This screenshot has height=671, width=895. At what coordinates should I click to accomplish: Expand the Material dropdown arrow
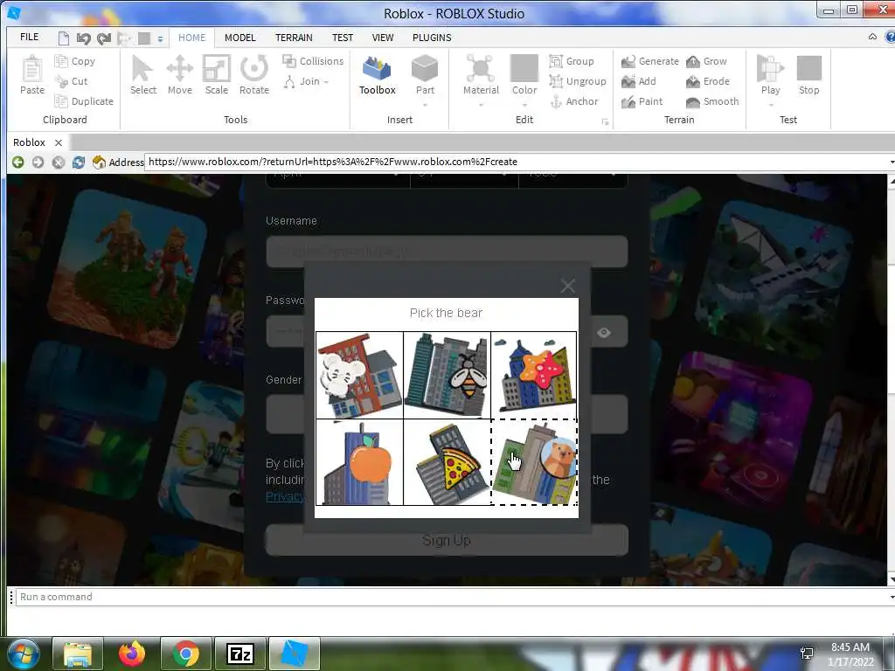pos(481,105)
